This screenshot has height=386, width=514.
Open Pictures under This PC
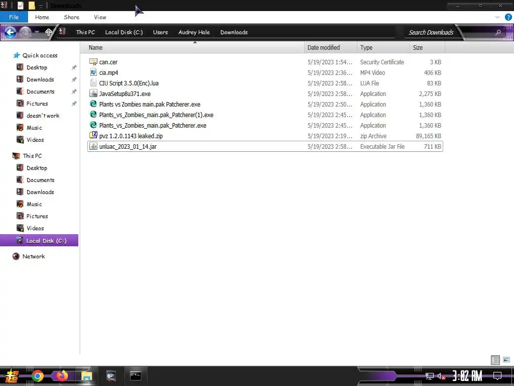click(37, 216)
